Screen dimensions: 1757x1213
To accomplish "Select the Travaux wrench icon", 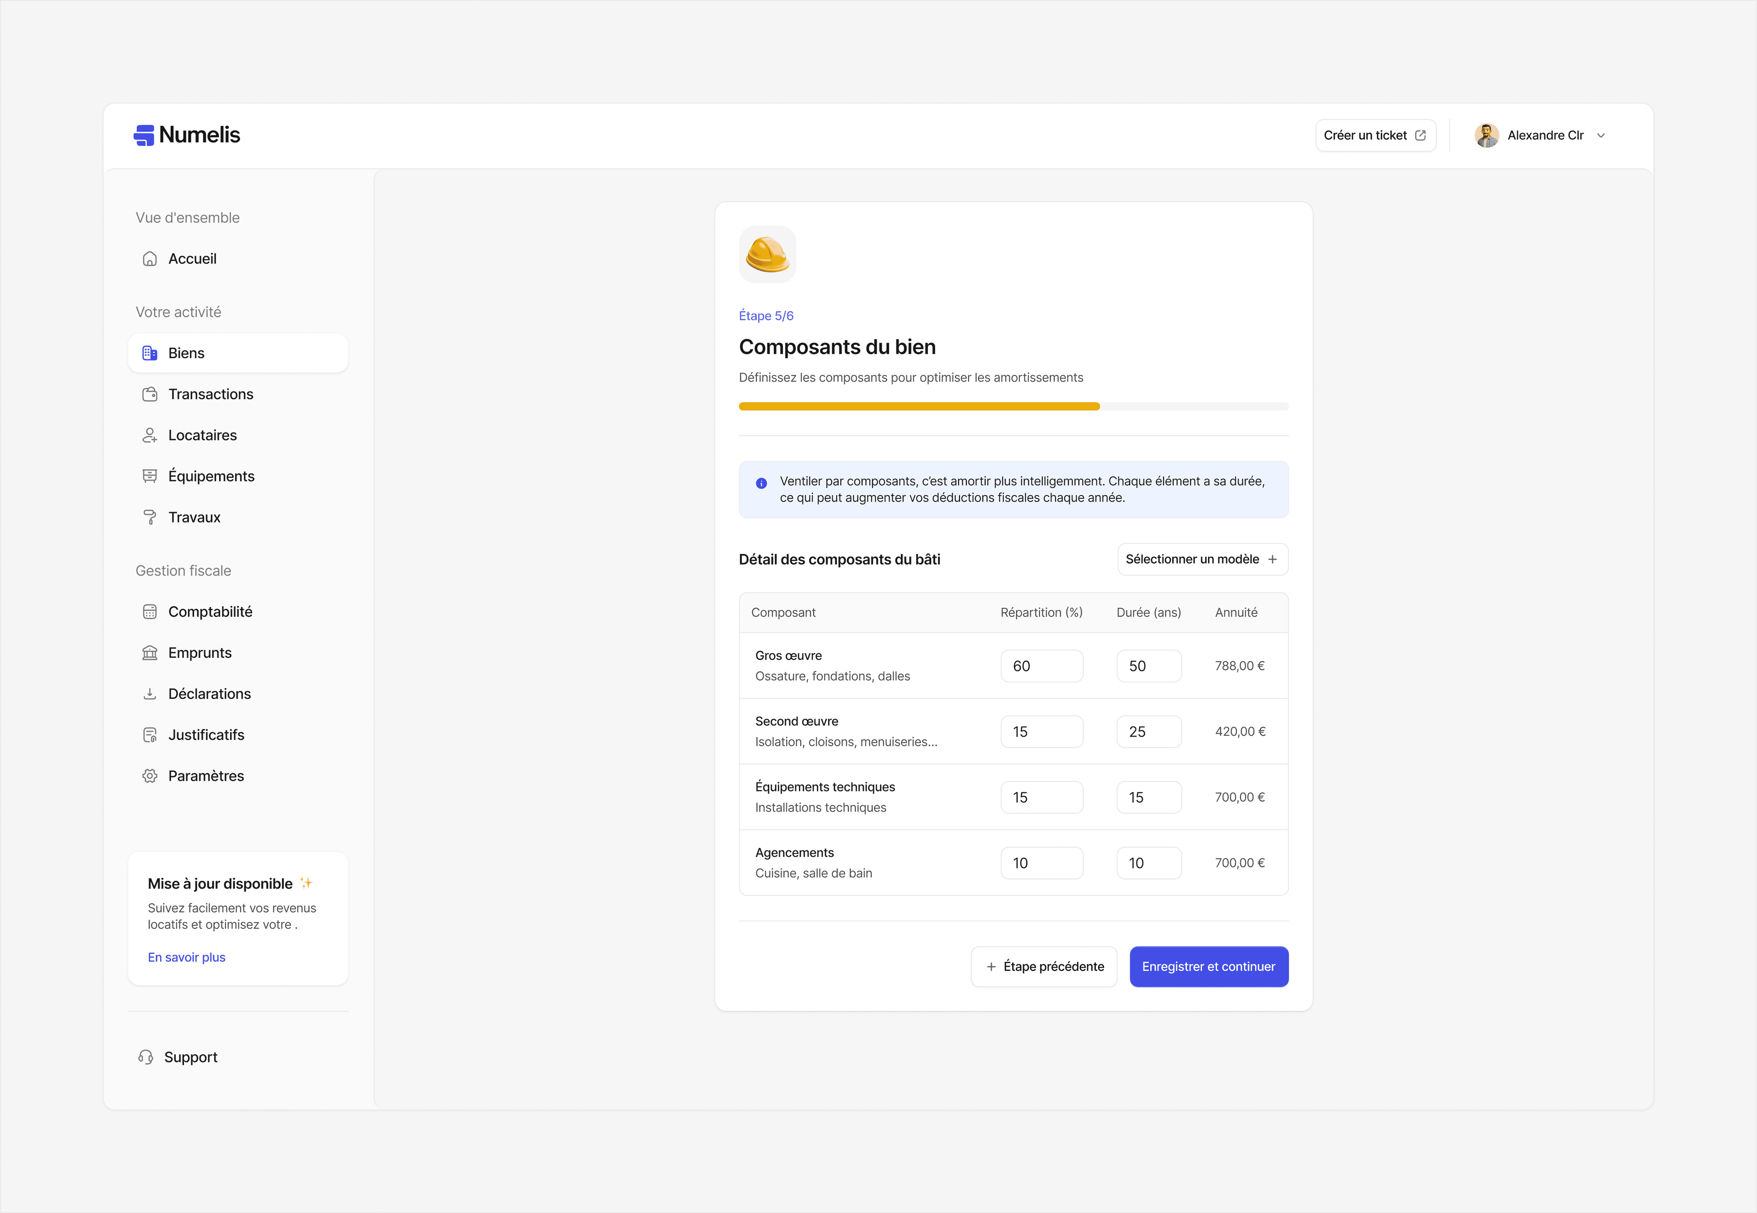I will (x=150, y=517).
